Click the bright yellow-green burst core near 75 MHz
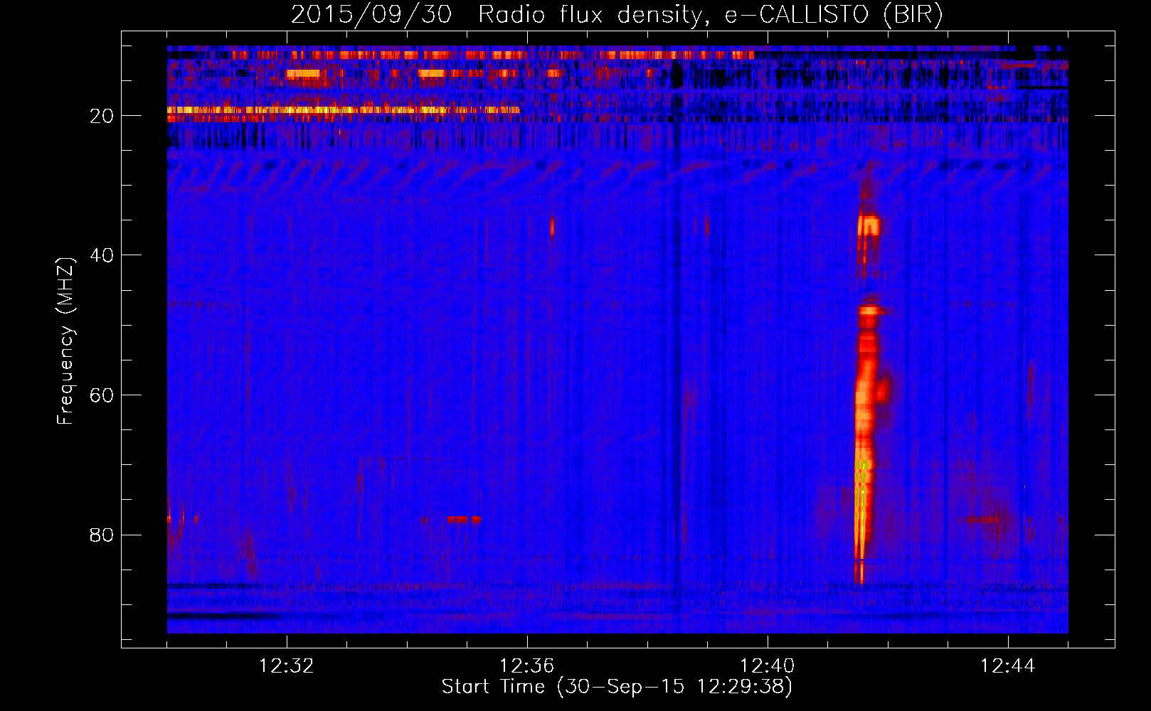 click(861, 508)
